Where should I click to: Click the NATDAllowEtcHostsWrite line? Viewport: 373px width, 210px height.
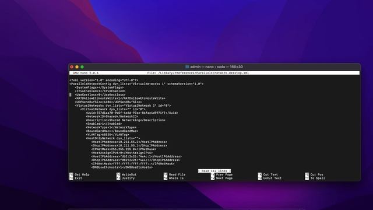(x=120, y=99)
